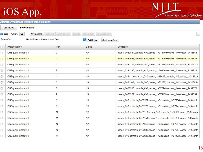Click NA class cell in Part 3 row
This screenshot has width=203, height=152.
(87, 71)
